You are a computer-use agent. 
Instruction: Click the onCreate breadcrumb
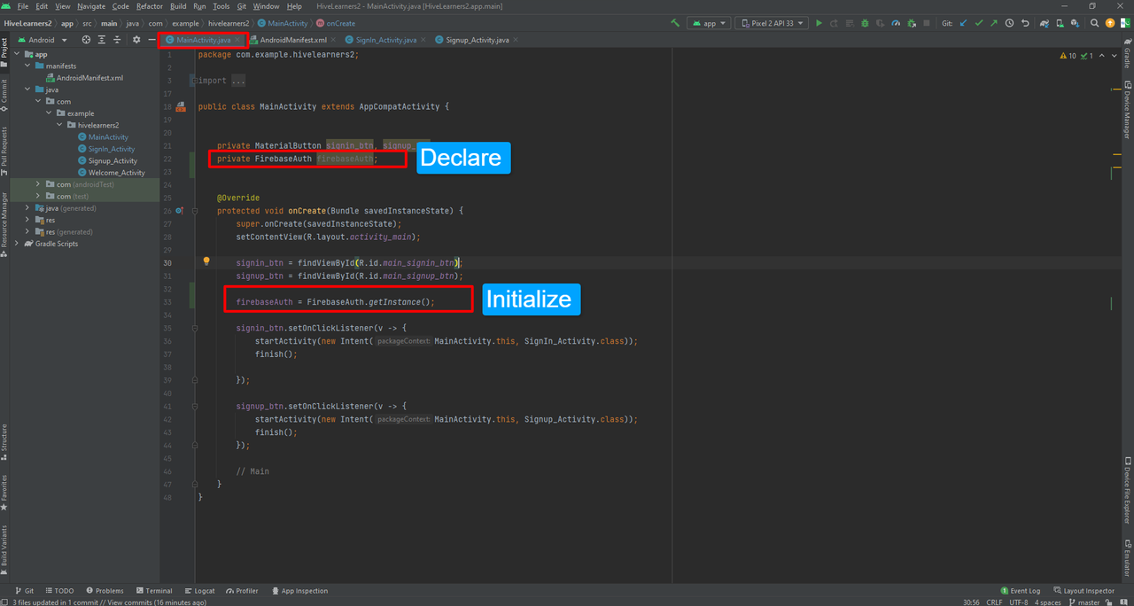pos(336,23)
